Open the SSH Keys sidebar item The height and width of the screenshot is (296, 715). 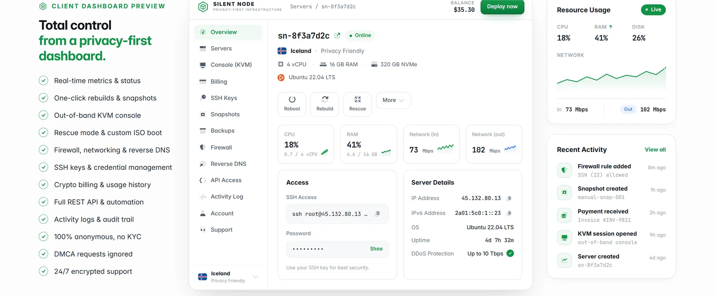coord(228,98)
